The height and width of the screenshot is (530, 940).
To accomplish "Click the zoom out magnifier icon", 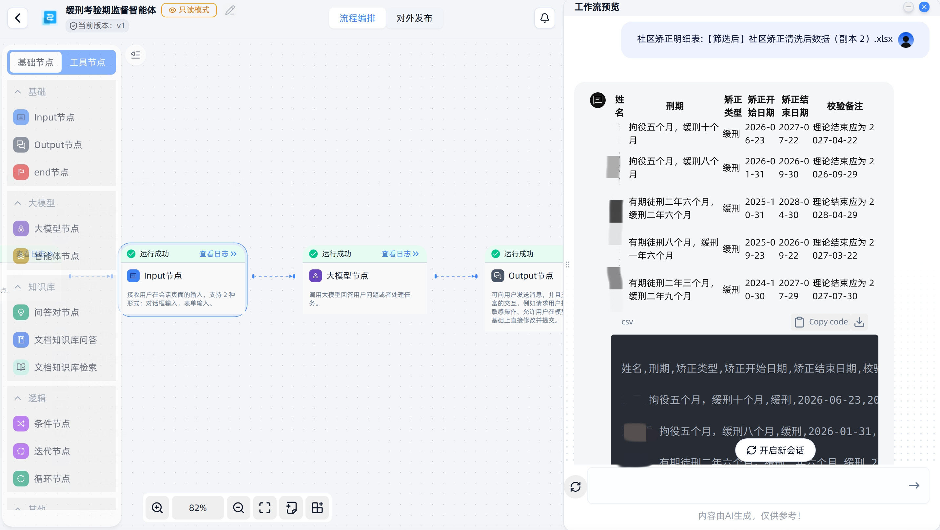I will click(238, 507).
